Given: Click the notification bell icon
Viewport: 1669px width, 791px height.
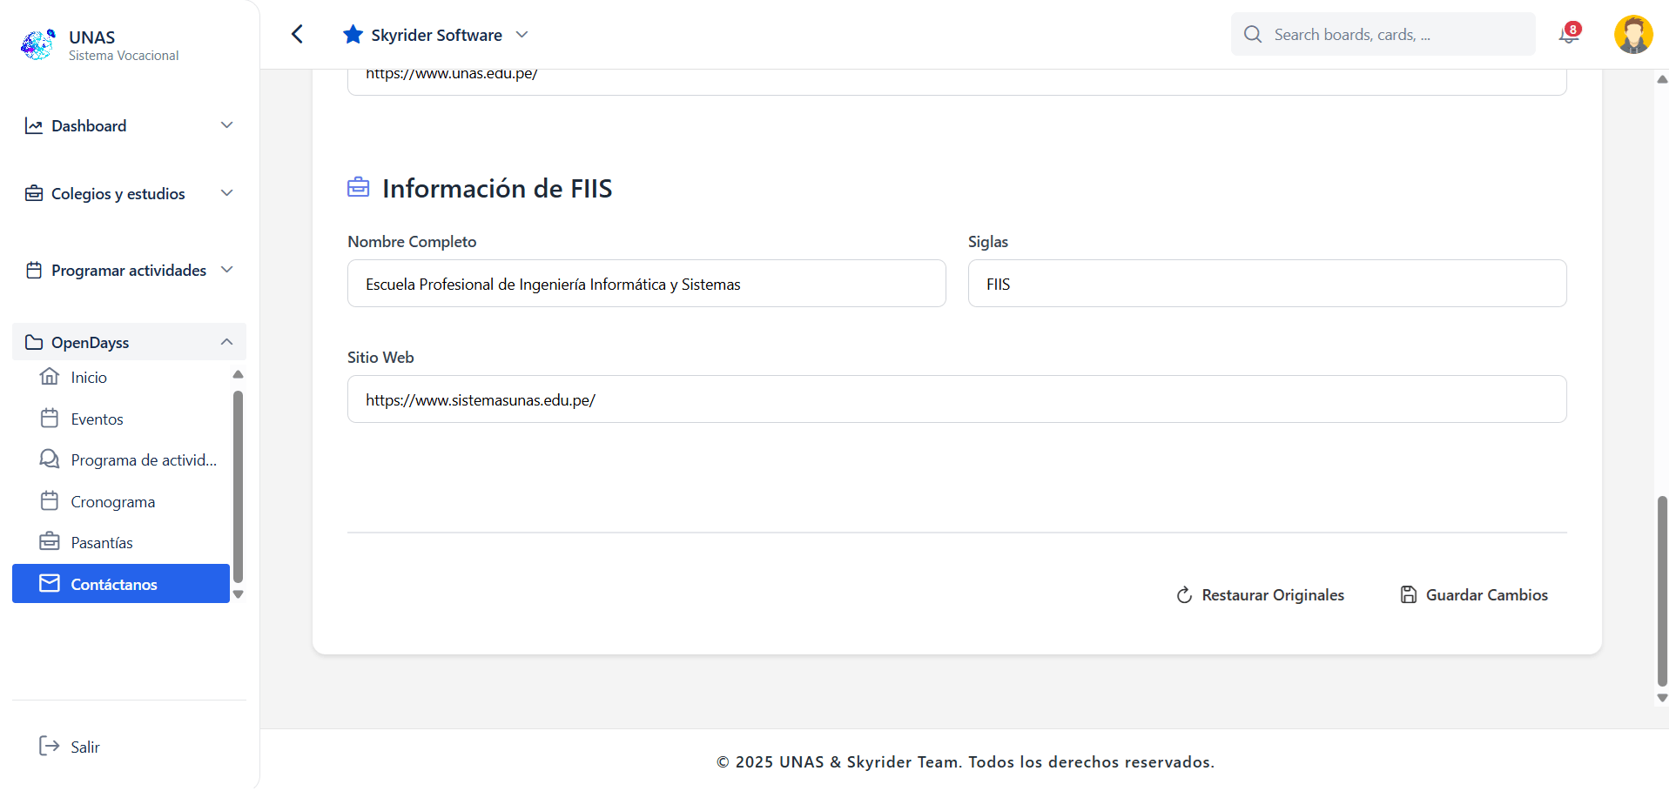Looking at the screenshot, I should (1568, 35).
